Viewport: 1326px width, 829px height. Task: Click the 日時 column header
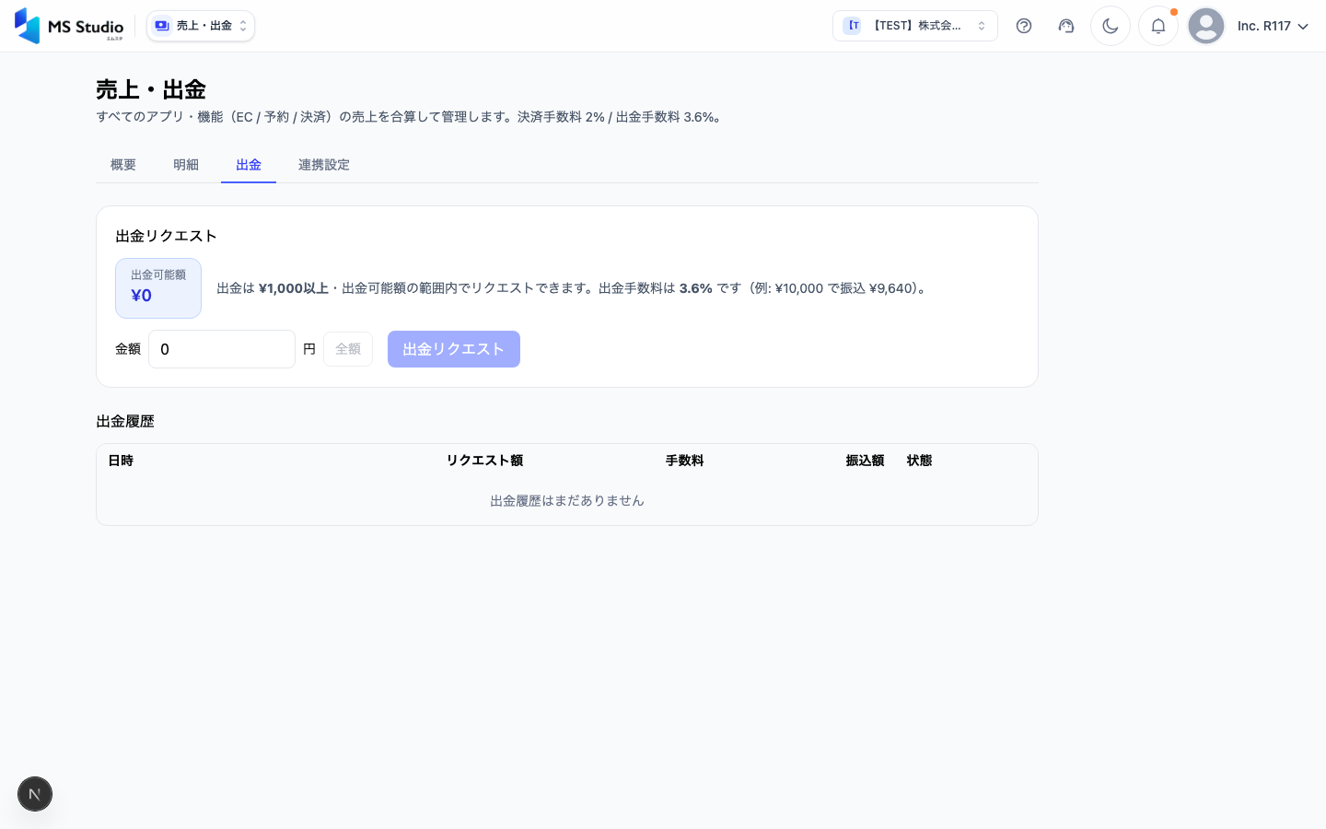[x=121, y=461]
